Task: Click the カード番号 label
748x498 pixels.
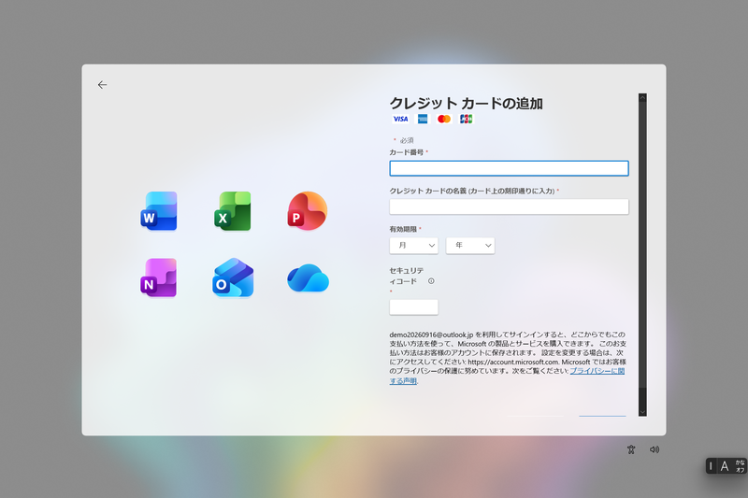Action: (x=407, y=152)
